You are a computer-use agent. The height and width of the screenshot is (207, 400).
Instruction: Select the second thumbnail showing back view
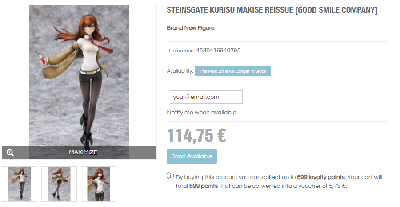(x=59, y=184)
